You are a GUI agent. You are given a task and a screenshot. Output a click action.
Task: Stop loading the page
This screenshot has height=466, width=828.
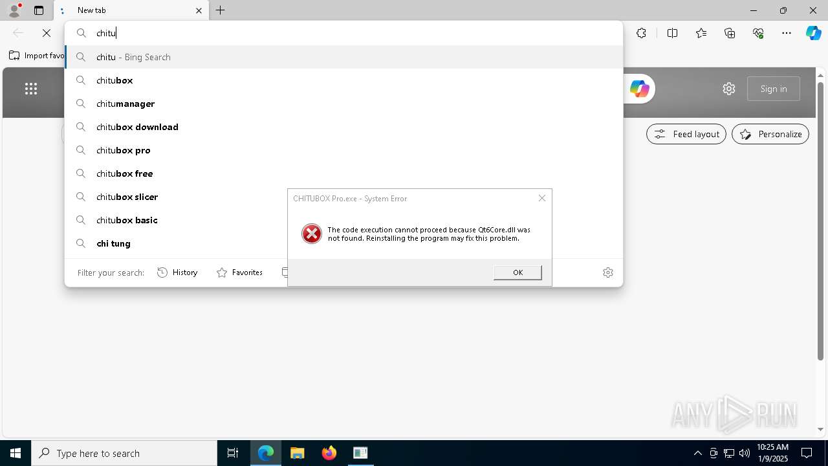tap(47, 33)
